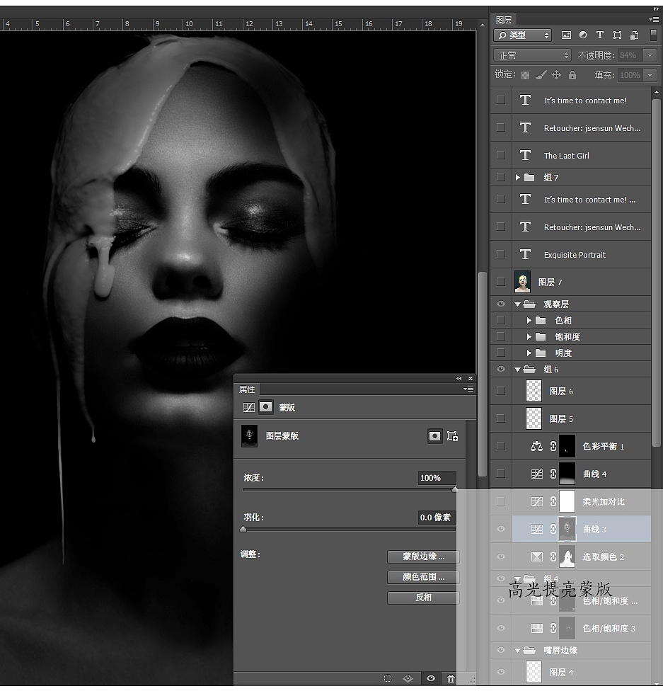
Task: Click the T icon of Exquisite Portrait layer
Action: click(525, 254)
